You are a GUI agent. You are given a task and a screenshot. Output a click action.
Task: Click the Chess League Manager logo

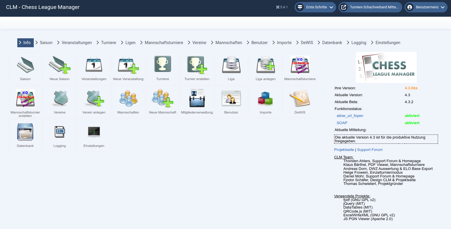[386, 68]
